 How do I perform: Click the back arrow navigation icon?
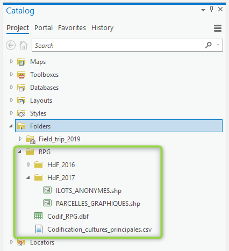click(x=11, y=45)
